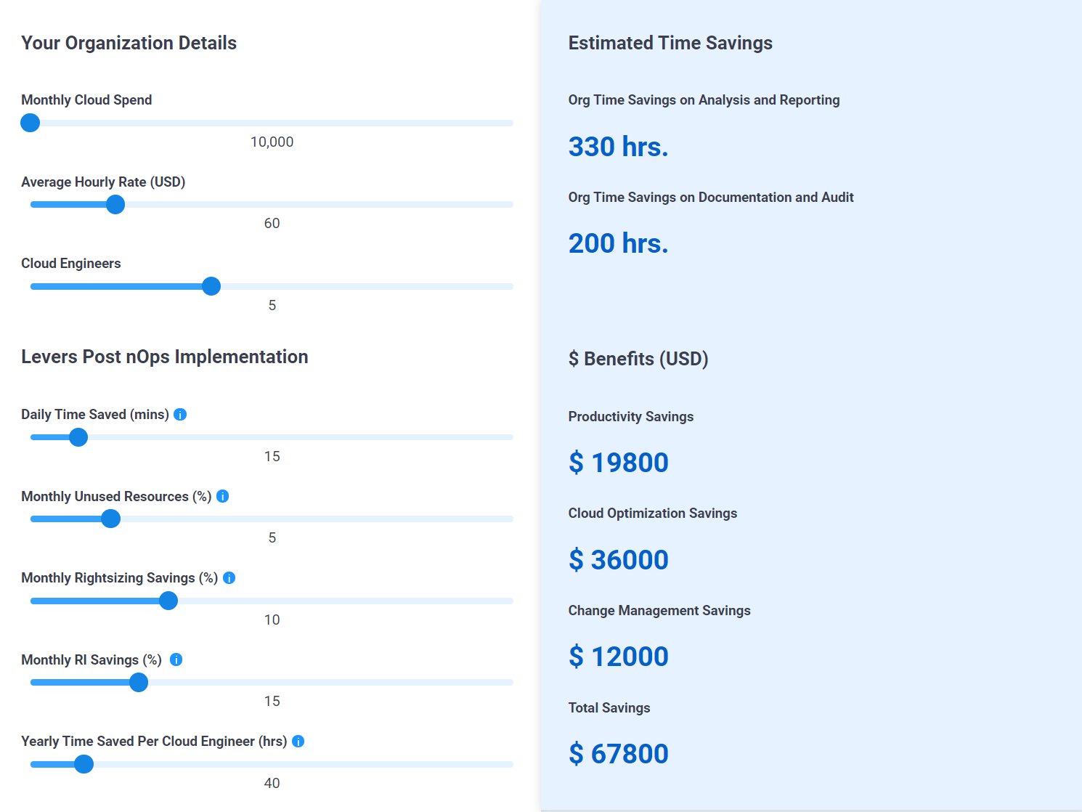Viewport: 1082px width, 812px height.
Task: Click the Cloud Engineers slider handle
Action: tap(211, 286)
